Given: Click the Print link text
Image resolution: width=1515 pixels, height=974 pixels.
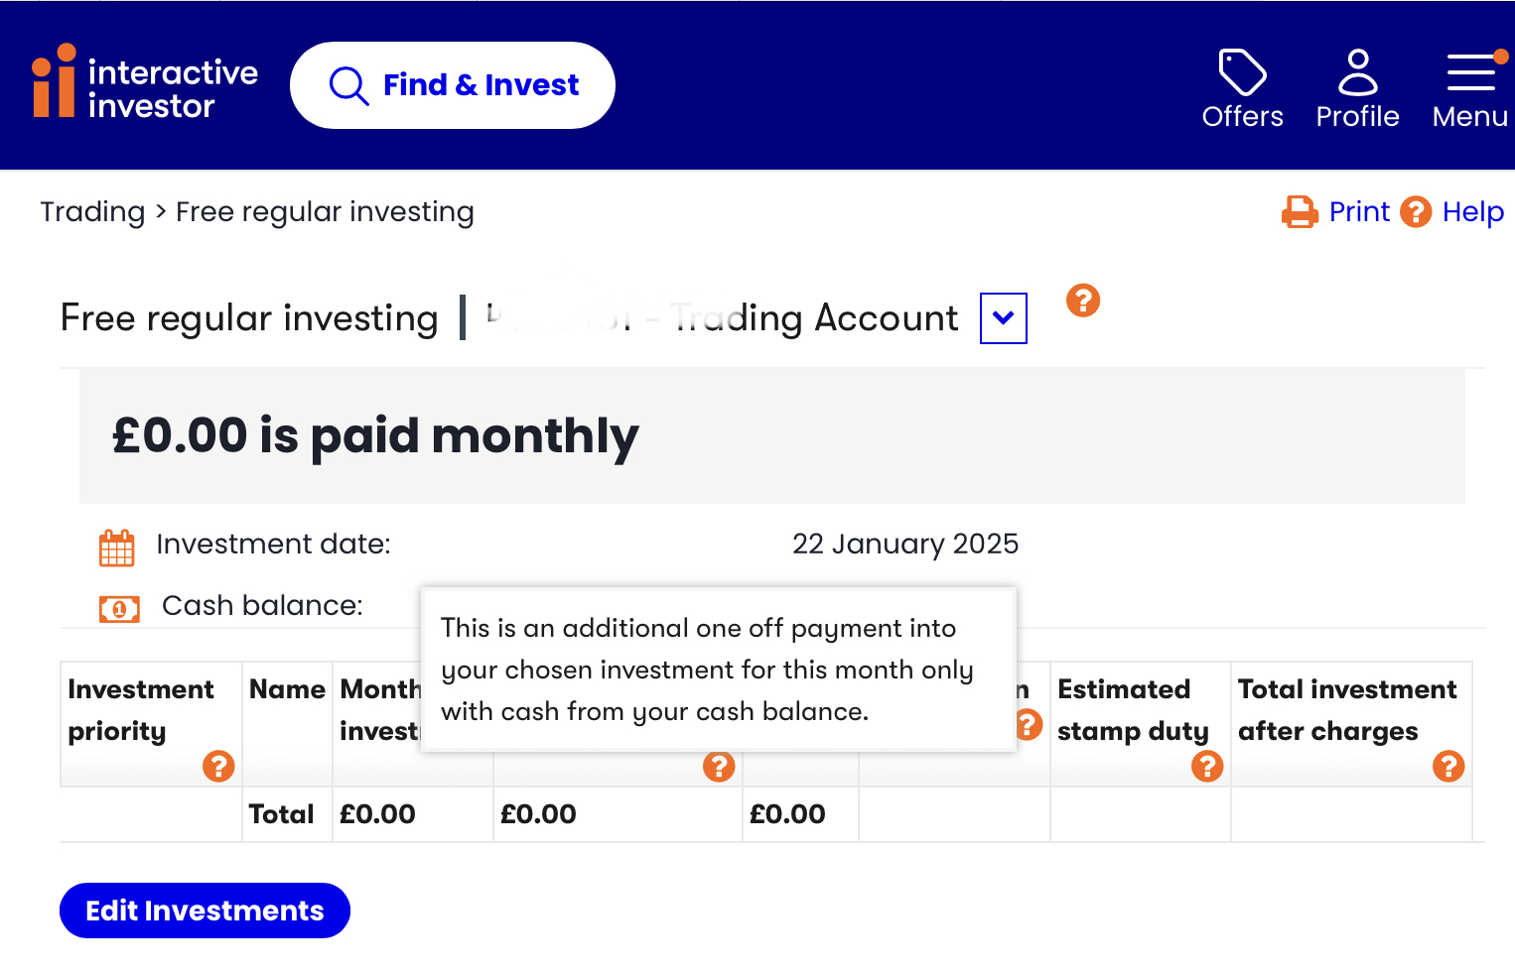Looking at the screenshot, I should tap(1359, 211).
